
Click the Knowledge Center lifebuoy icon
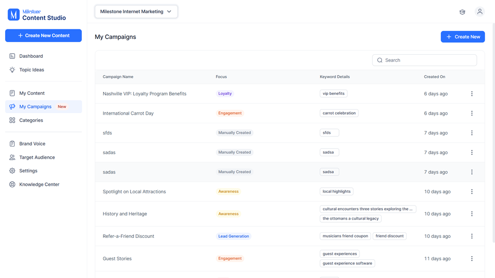pyautogui.click(x=12, y=184)
